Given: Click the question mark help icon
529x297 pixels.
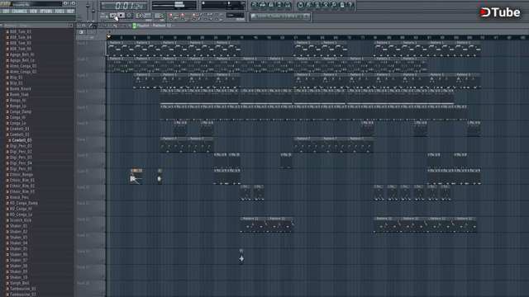Looking at the screenshot, I should pyautogui.click(x=350, y=5).
